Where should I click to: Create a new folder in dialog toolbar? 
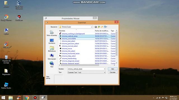point(102,27)
